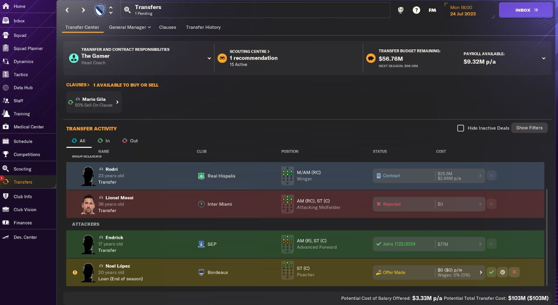Click the transfer activity list scrollbar
The height and width of the screenshot is (305, 558).
(547, 237)
